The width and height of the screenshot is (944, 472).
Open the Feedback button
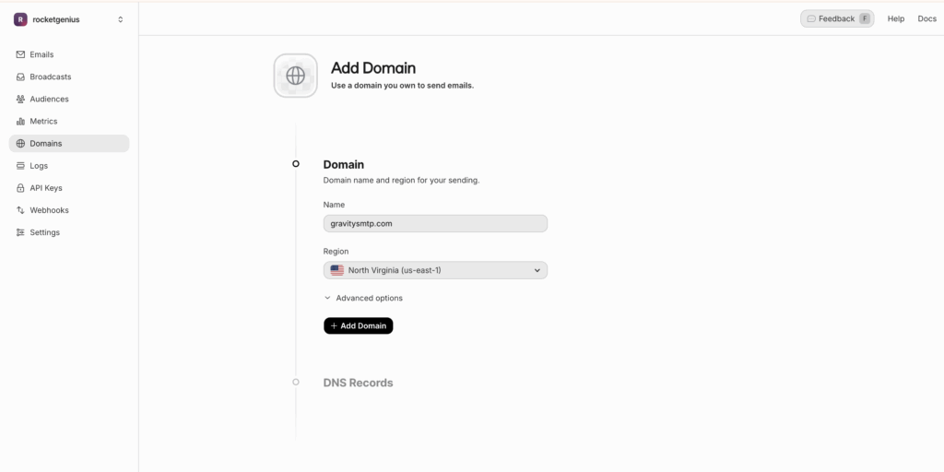click(837, 18)
